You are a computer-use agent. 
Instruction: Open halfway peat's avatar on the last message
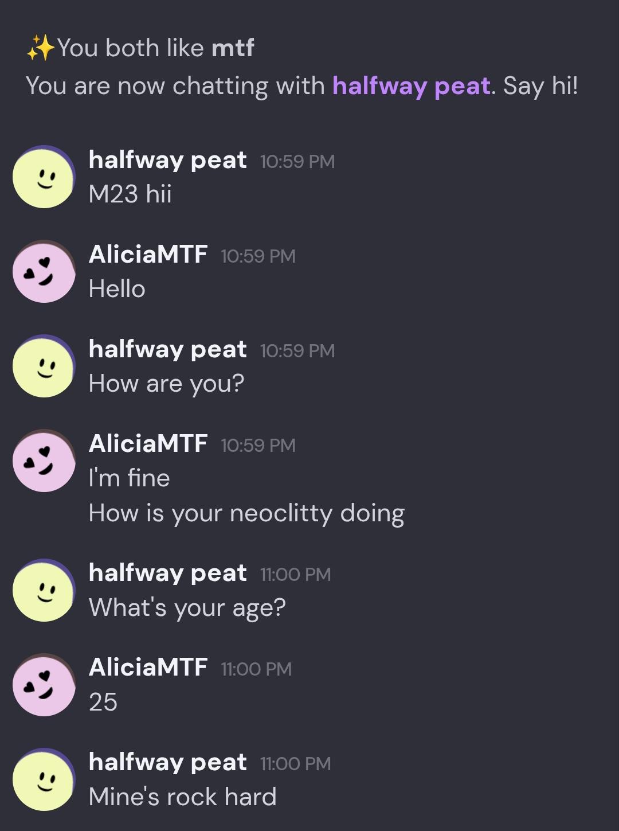click(x=44, y=779)
